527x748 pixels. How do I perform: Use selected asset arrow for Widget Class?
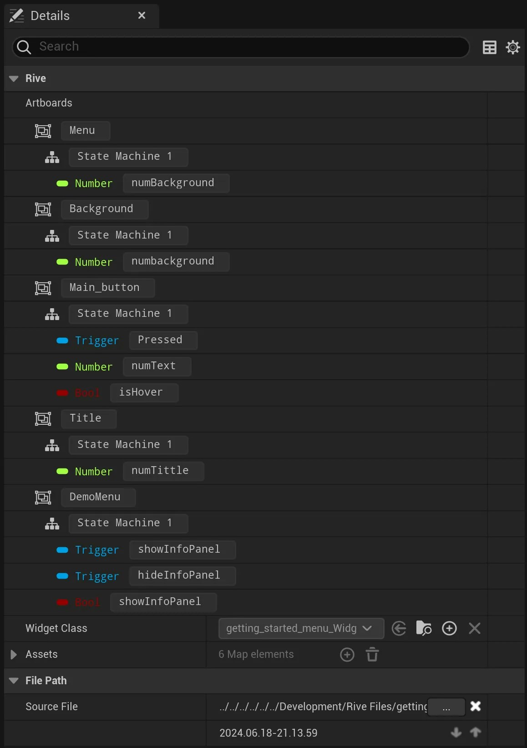[x=399, y=629]
